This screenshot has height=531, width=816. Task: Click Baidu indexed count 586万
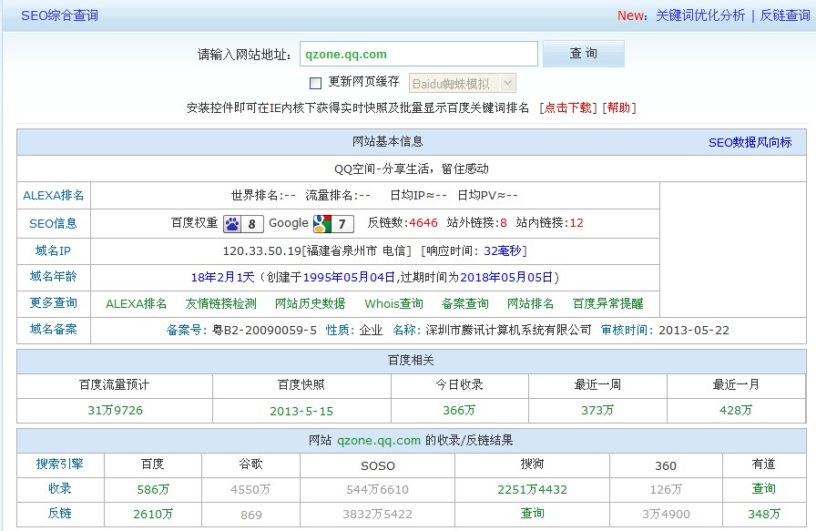tap(153, 489)
